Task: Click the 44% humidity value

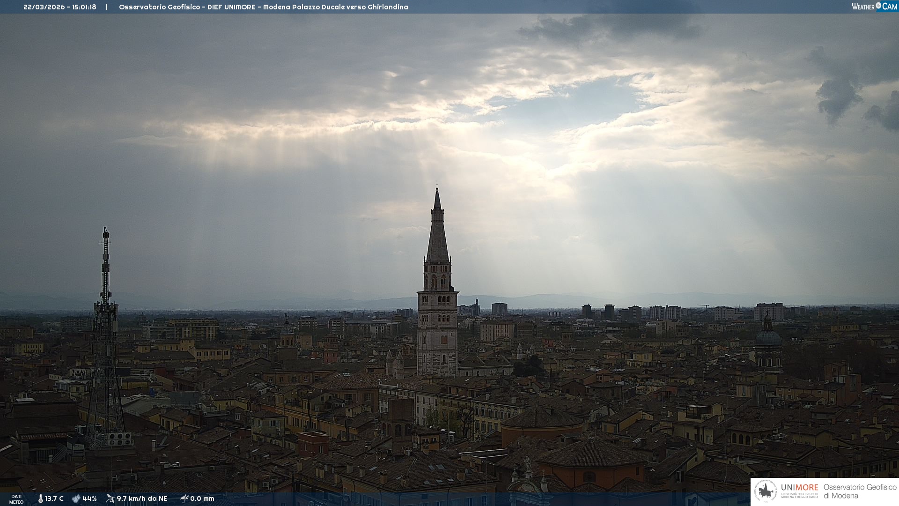Action: pyautogui.click(x=89, y=499)
